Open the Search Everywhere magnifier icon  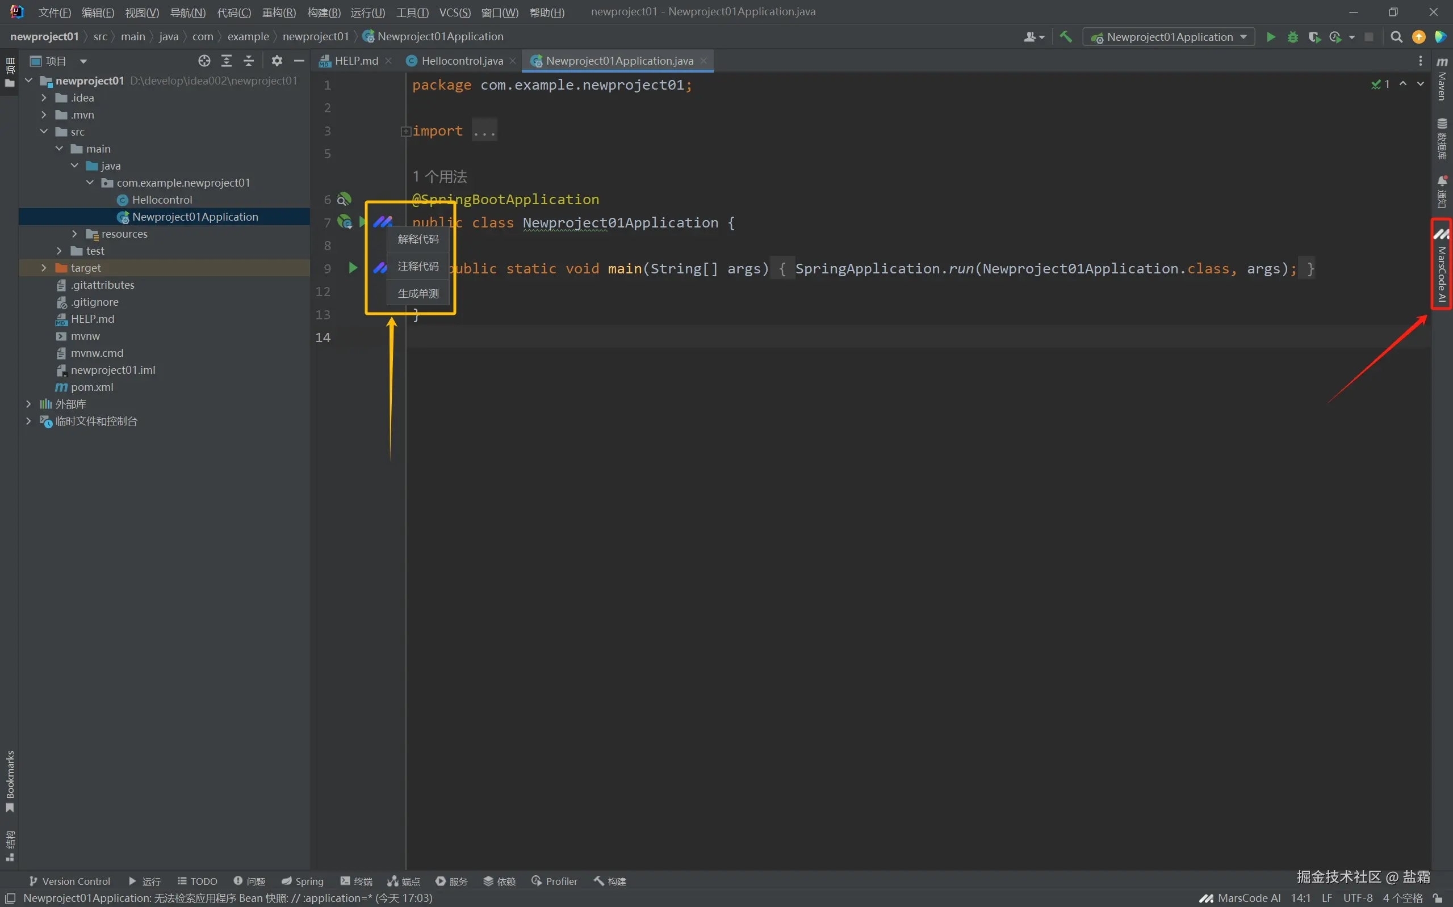click(x=1397, y=37)
